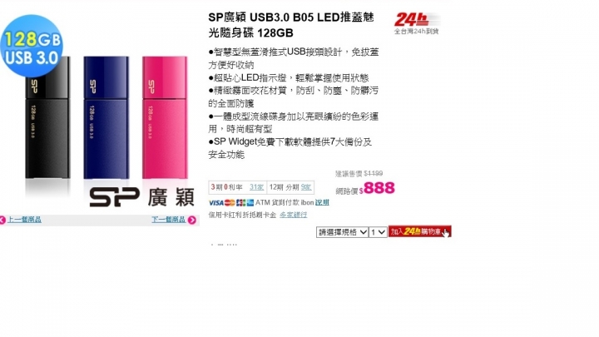The height and width of the screenshot is (337, 599).
Task: Click the 128GB USB 3.0 blue badge
Action: [x=32, y=46]
